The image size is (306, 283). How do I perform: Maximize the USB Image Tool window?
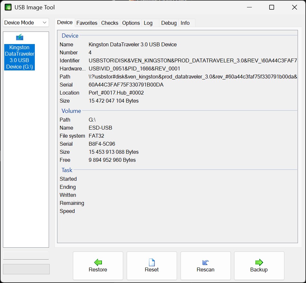click(271, 7)
